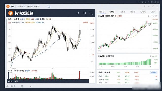Click the small orange logo in window title bar
Image resolution: width=162 pixels, height=91 pixels.
8,6
